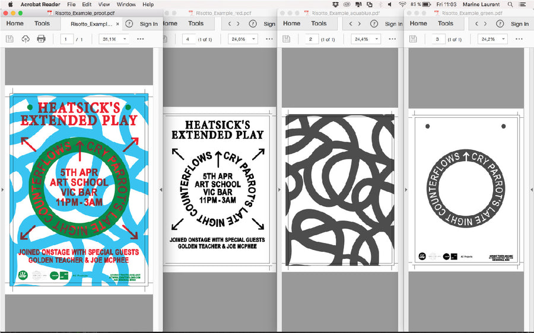Click the Wi-Fi status icon
Viewport: 534px width, 333px height.
(x=402, y=4)
